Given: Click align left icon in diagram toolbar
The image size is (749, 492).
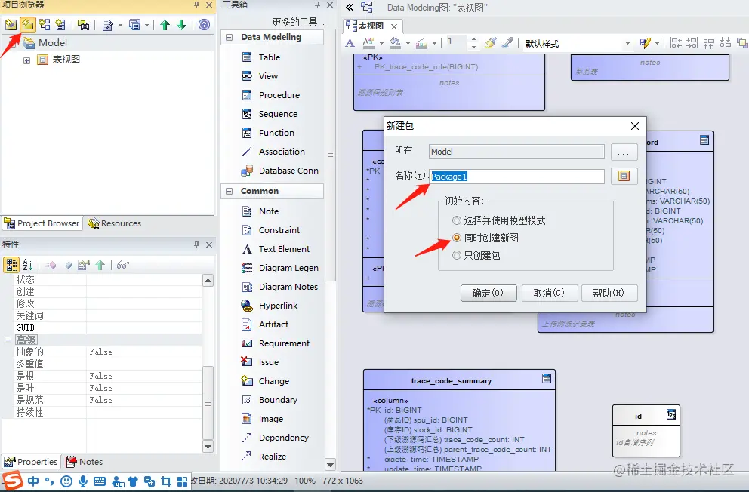Looking at the screenshot, I should point(676,44).
